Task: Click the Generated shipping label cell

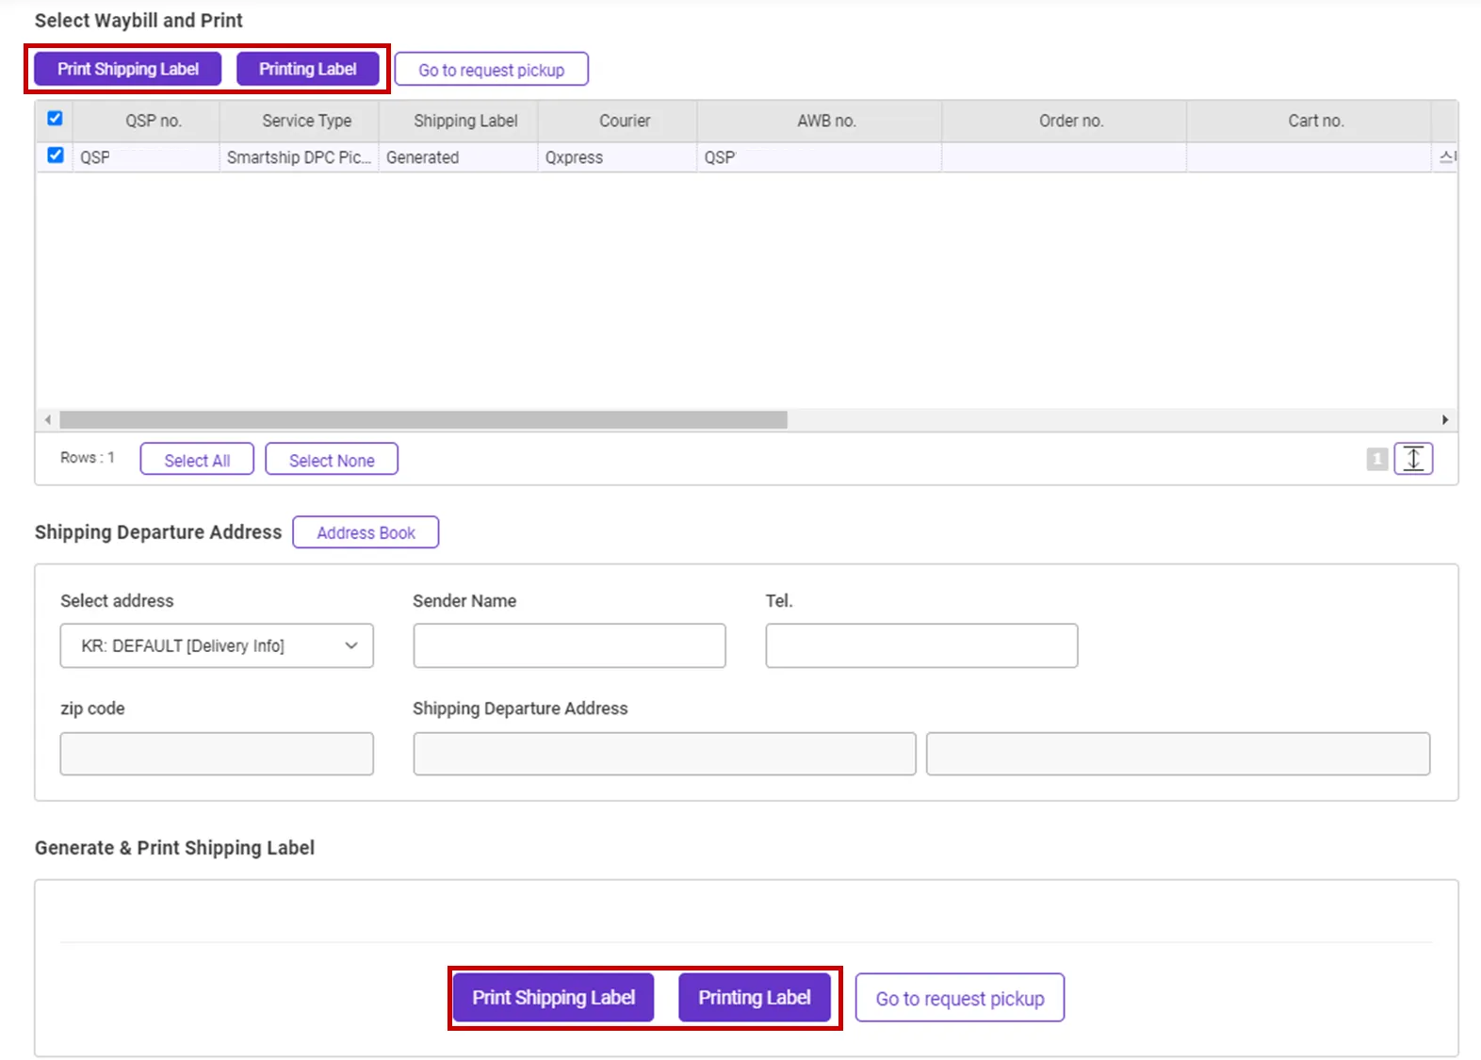Action: pyautogui.click(x=459, y=157)
